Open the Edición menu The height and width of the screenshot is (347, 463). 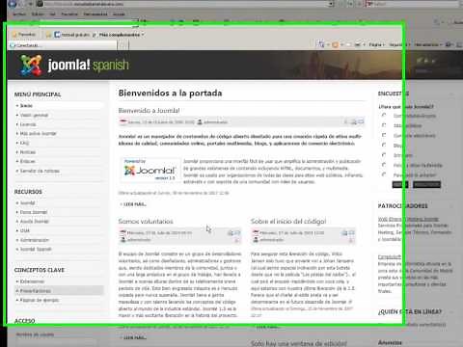coord(38,14)
